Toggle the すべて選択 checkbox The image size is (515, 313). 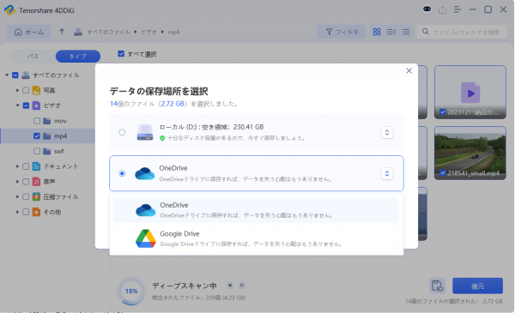121,54
